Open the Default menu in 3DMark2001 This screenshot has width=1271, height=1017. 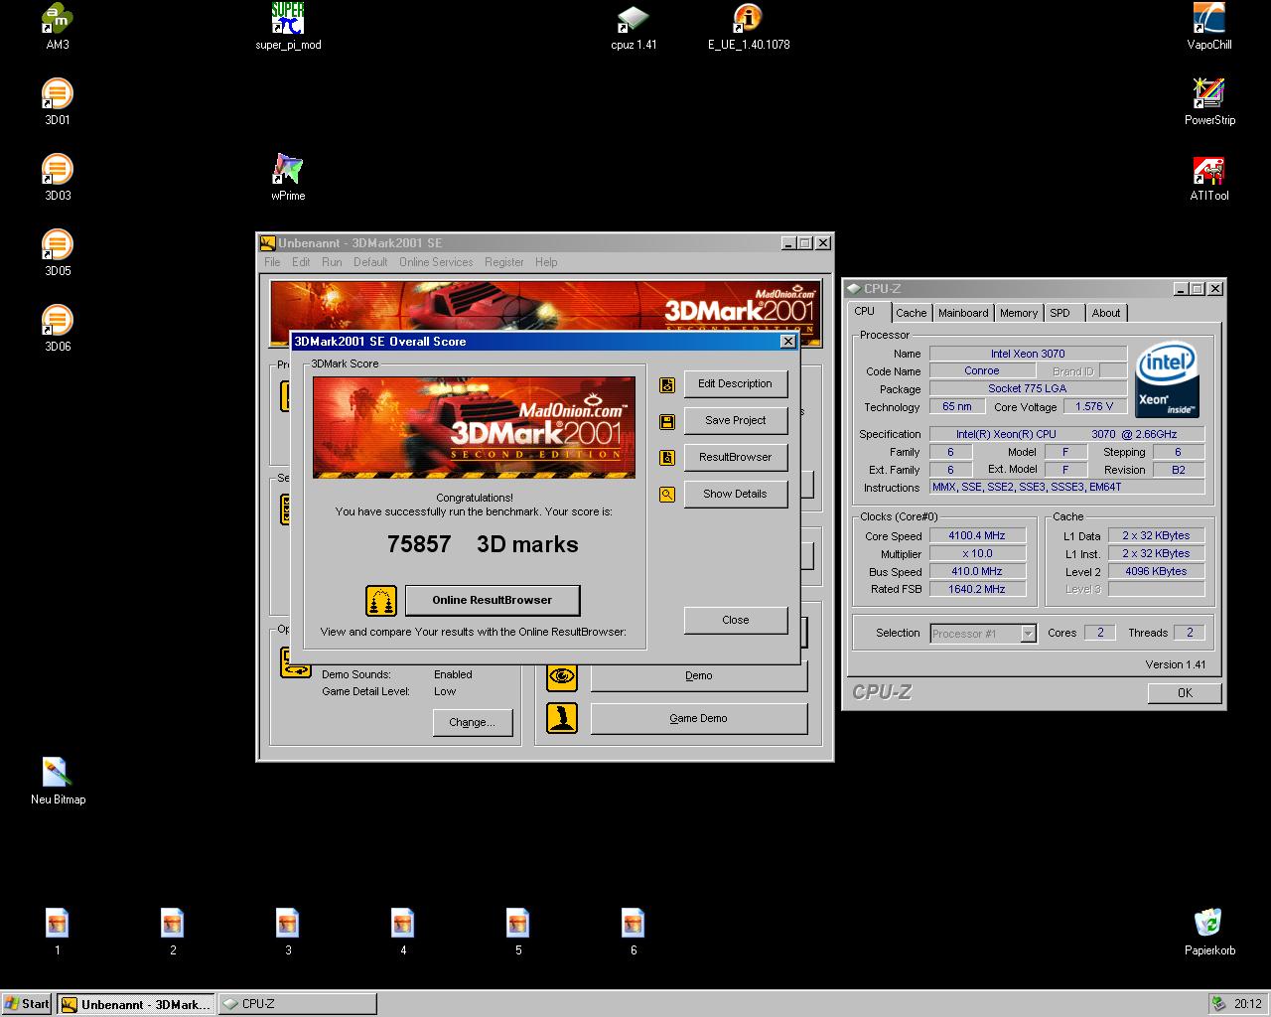pos(370,262)
